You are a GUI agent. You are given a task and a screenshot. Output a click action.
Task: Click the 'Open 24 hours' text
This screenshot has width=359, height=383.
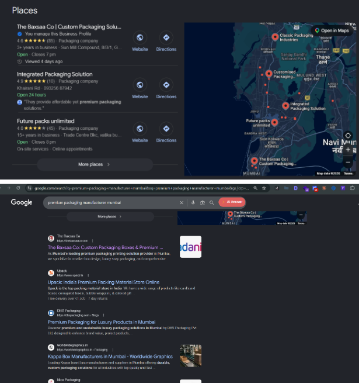pos(32,95)
